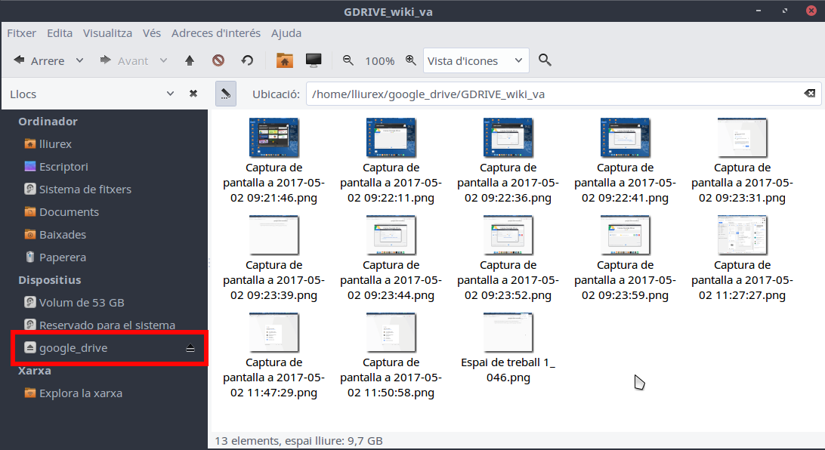
Task: Select Baixades in the sidebar
Action: pos(63,235)
